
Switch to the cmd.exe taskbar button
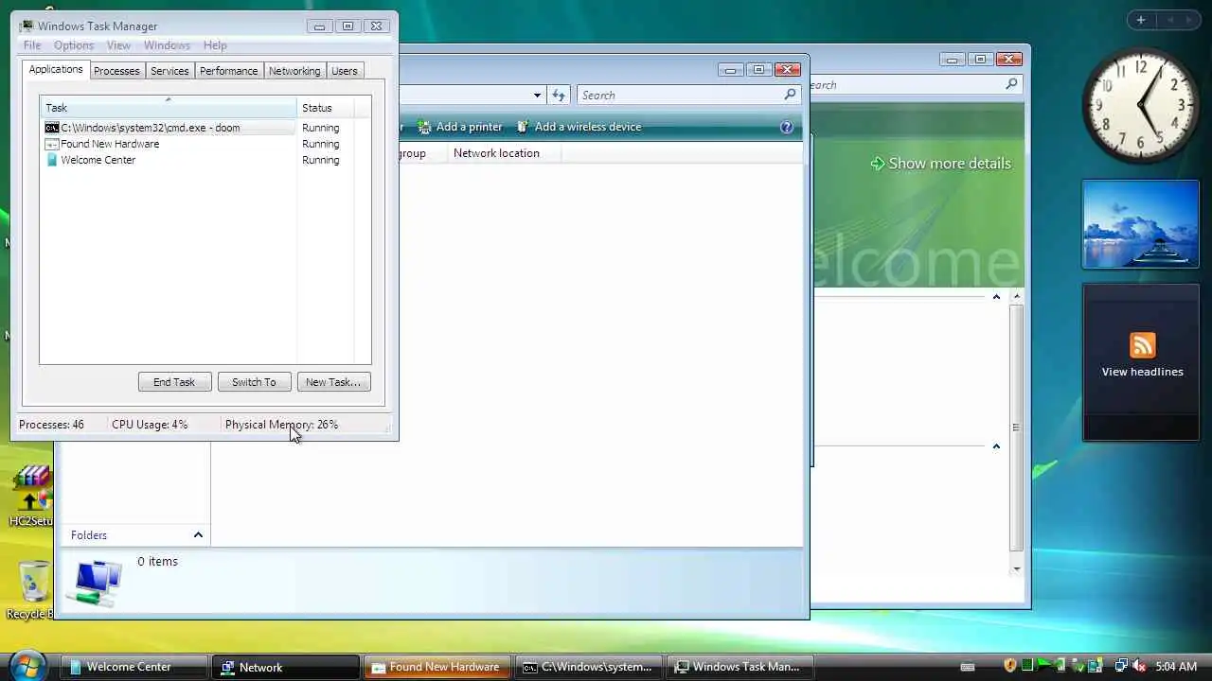pyautogui.click(x=589, y=667)
